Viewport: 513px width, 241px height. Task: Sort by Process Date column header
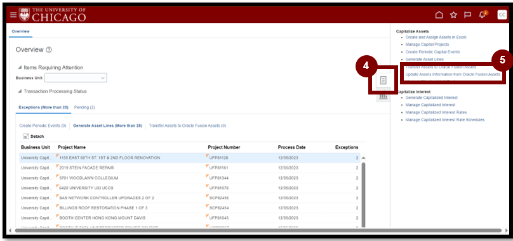292,148
